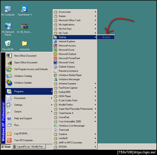Open Super Mp3 Recorder Professional entry
Screen dimensions: 157x155
point(75,109)
